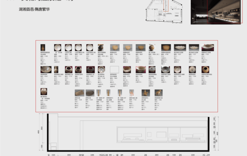Click the floor plan drawing at the top
247x156 pixels.
point(164,11)
